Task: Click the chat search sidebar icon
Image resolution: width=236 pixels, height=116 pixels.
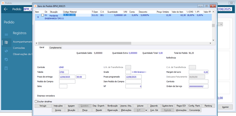Action: tap(6, 60)
